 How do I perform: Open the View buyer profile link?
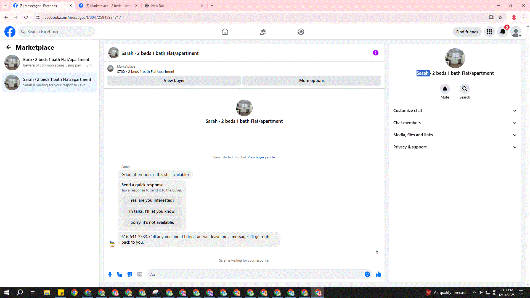point(261,157)
